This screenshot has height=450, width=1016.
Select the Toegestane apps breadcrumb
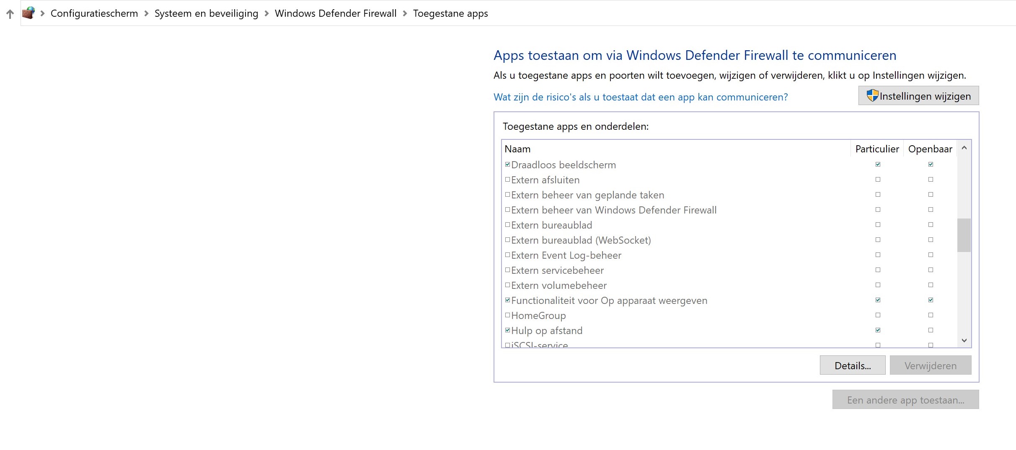pos(450,13)
